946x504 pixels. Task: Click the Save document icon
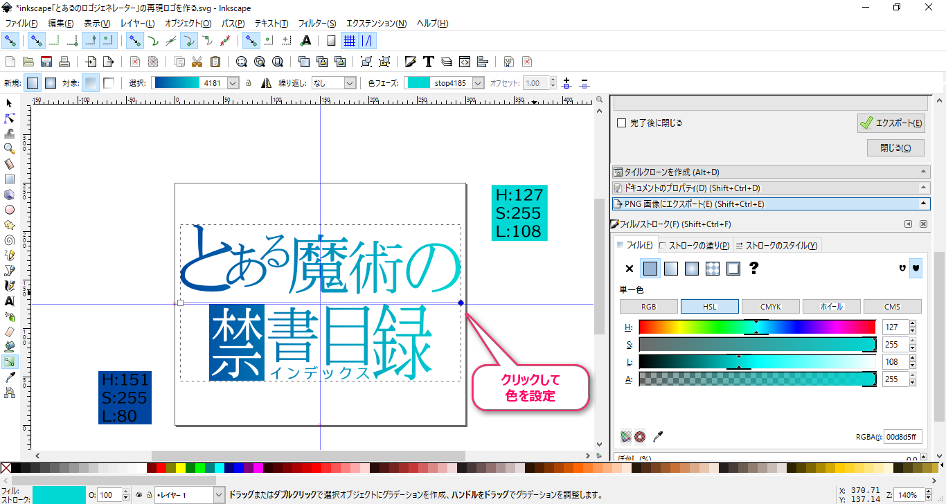tap(46, 61)
